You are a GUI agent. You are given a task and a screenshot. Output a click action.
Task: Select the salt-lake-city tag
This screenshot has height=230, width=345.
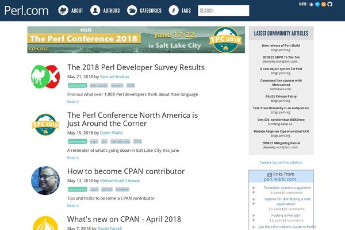click(120, 141)
